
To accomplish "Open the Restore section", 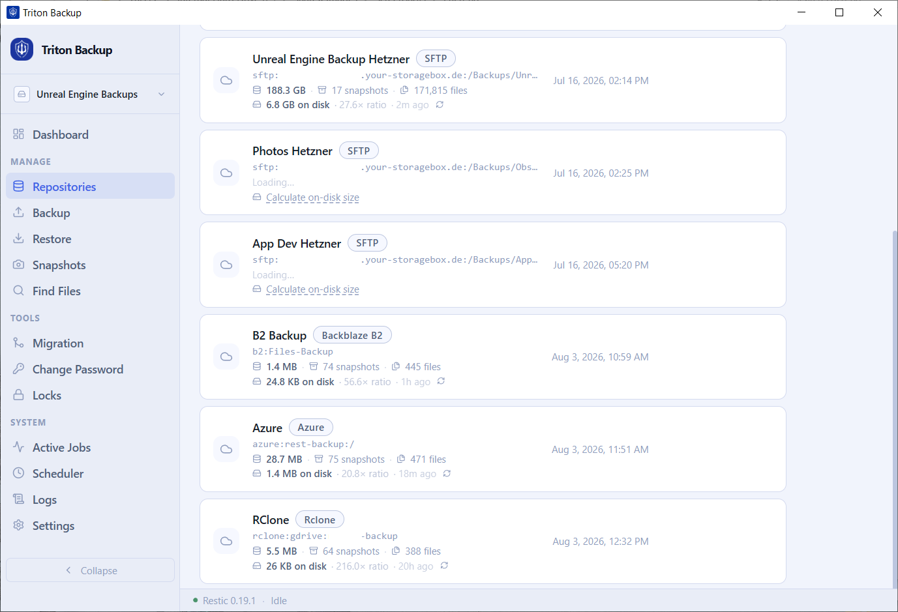I will coord(90,239).
